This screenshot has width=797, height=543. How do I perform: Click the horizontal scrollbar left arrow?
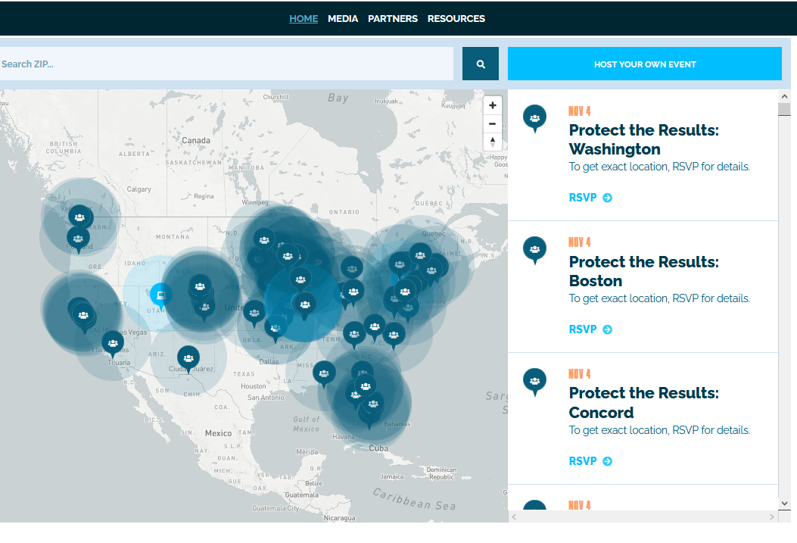pos(514,516)
